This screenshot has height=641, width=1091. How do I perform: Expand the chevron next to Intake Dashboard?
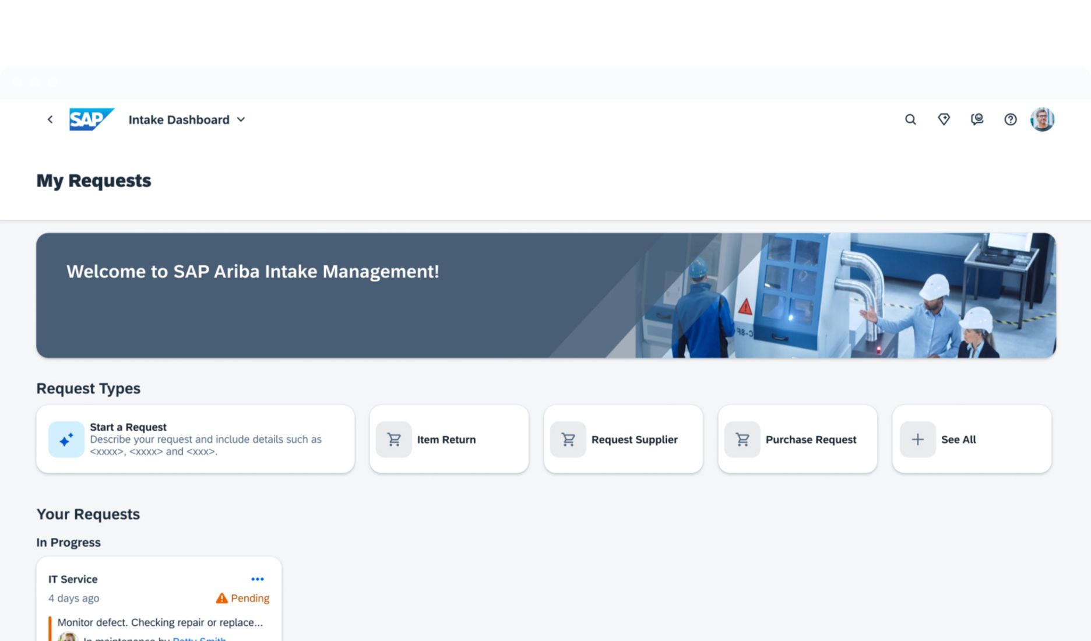(x=241, y=119)
